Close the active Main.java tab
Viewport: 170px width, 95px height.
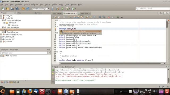(76, 13)
